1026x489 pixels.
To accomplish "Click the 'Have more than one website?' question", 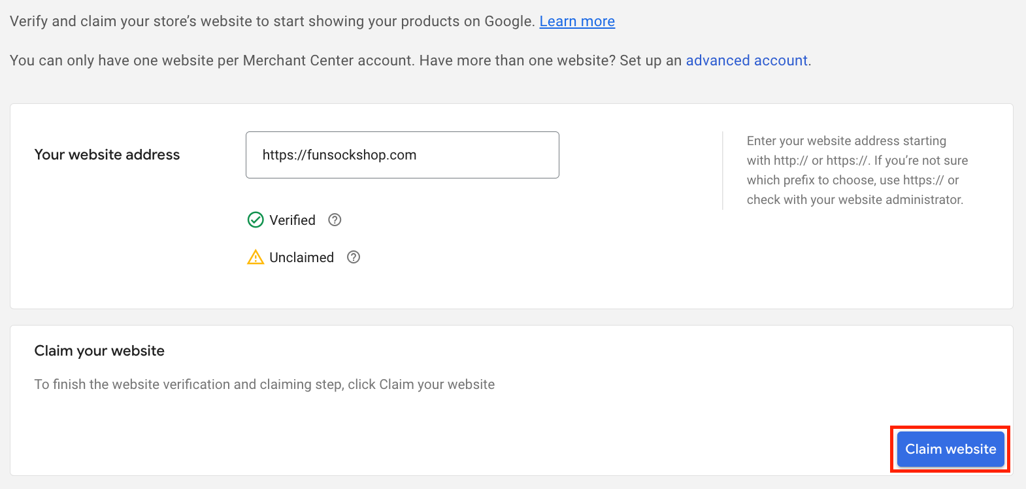I will coord(517,61).
